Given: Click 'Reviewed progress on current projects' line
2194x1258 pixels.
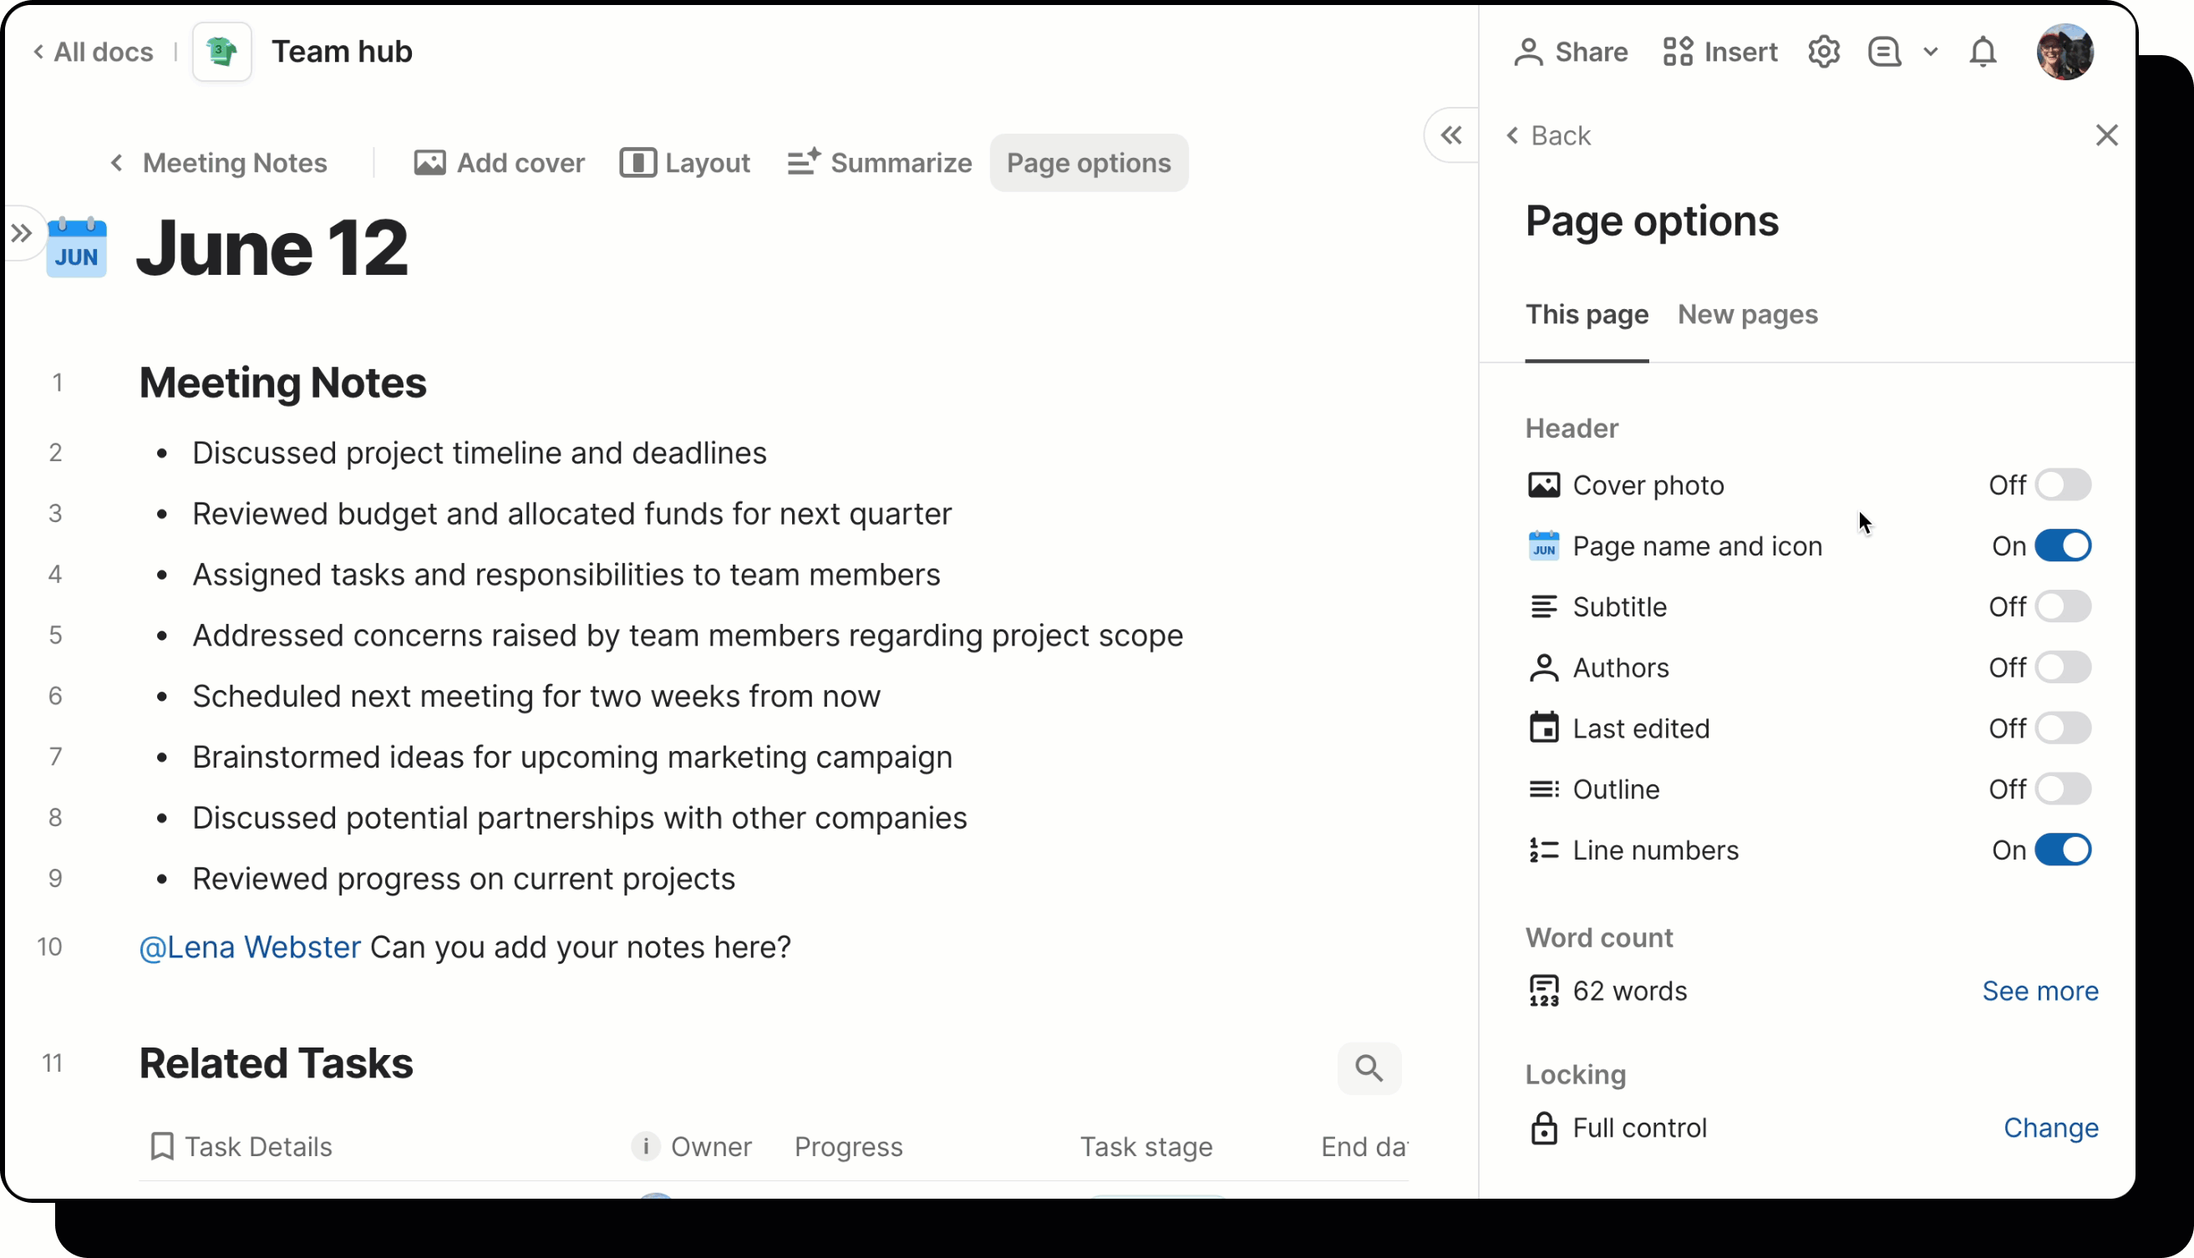Looking at the screenshot, I should (x=463, y=879).
